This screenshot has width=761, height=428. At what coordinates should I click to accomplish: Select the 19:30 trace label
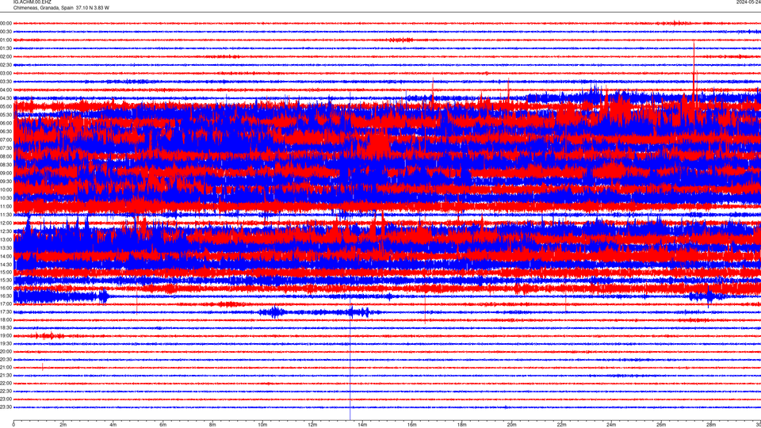(6, 343)
